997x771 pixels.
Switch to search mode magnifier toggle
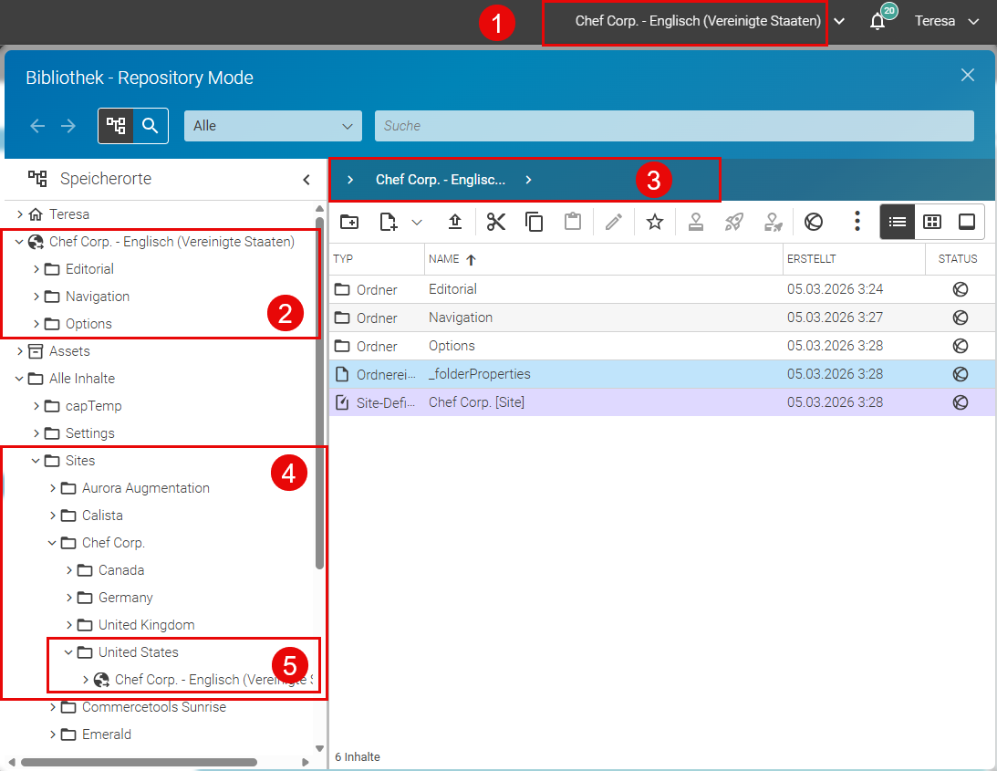(x=151, y=126)
